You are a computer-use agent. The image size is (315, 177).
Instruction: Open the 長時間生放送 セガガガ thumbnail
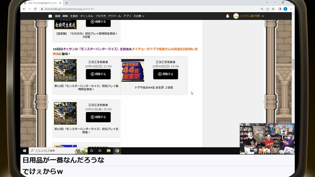click(x=65, y=24)
